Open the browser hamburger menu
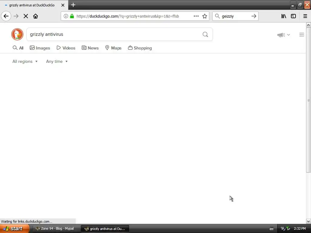 305,16
